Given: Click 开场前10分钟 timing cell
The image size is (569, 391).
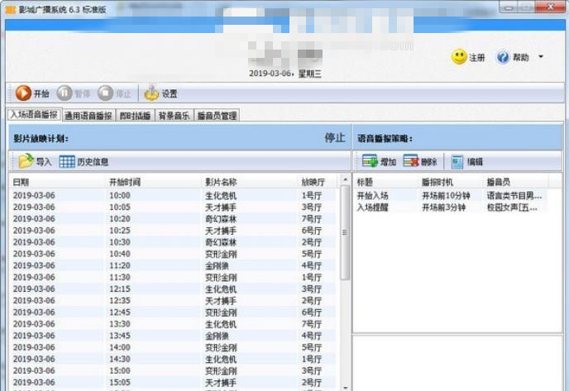Looking at the screenshot, I should click(446, 195).
